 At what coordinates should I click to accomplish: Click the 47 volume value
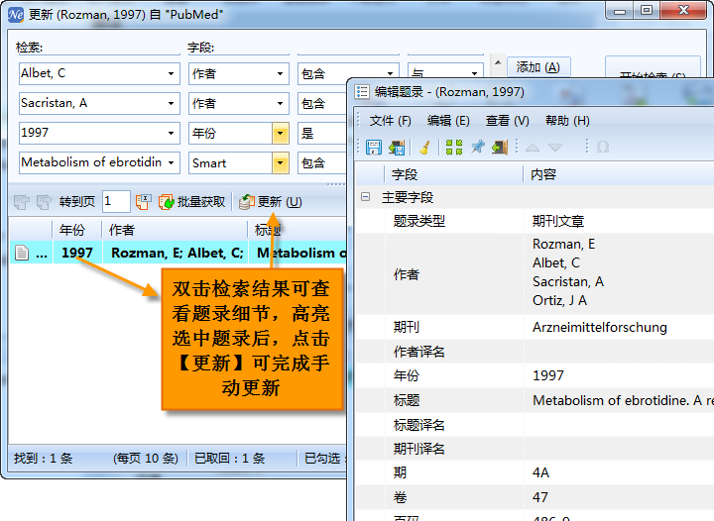pos(540,497)
